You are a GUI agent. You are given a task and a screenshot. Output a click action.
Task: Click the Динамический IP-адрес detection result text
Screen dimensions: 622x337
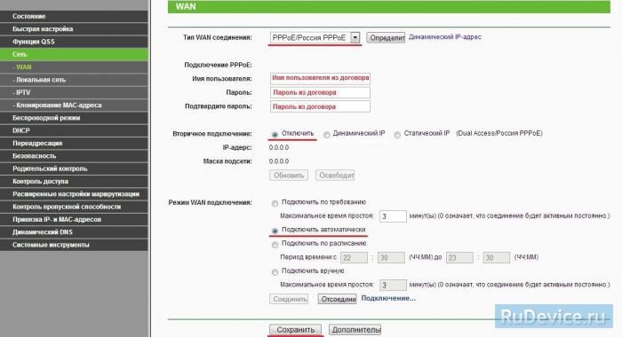(x=444, y=37)
